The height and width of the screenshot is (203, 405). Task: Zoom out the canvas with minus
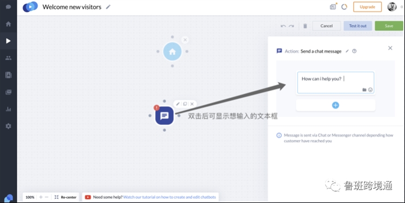coord(47,197)
